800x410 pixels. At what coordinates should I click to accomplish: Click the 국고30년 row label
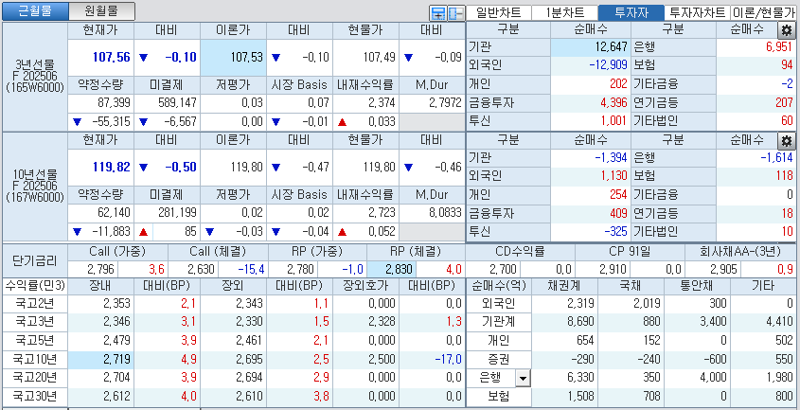pos(35,396)
